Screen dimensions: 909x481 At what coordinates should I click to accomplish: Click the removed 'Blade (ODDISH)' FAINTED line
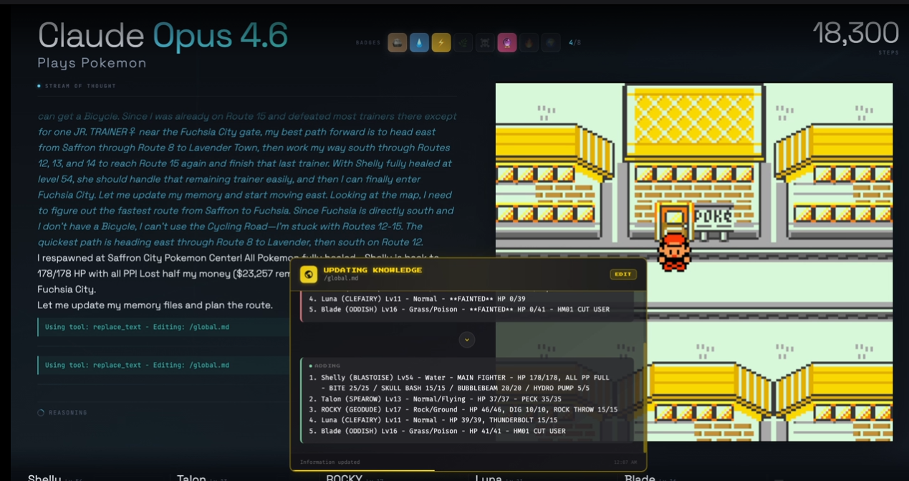point(459,310)
